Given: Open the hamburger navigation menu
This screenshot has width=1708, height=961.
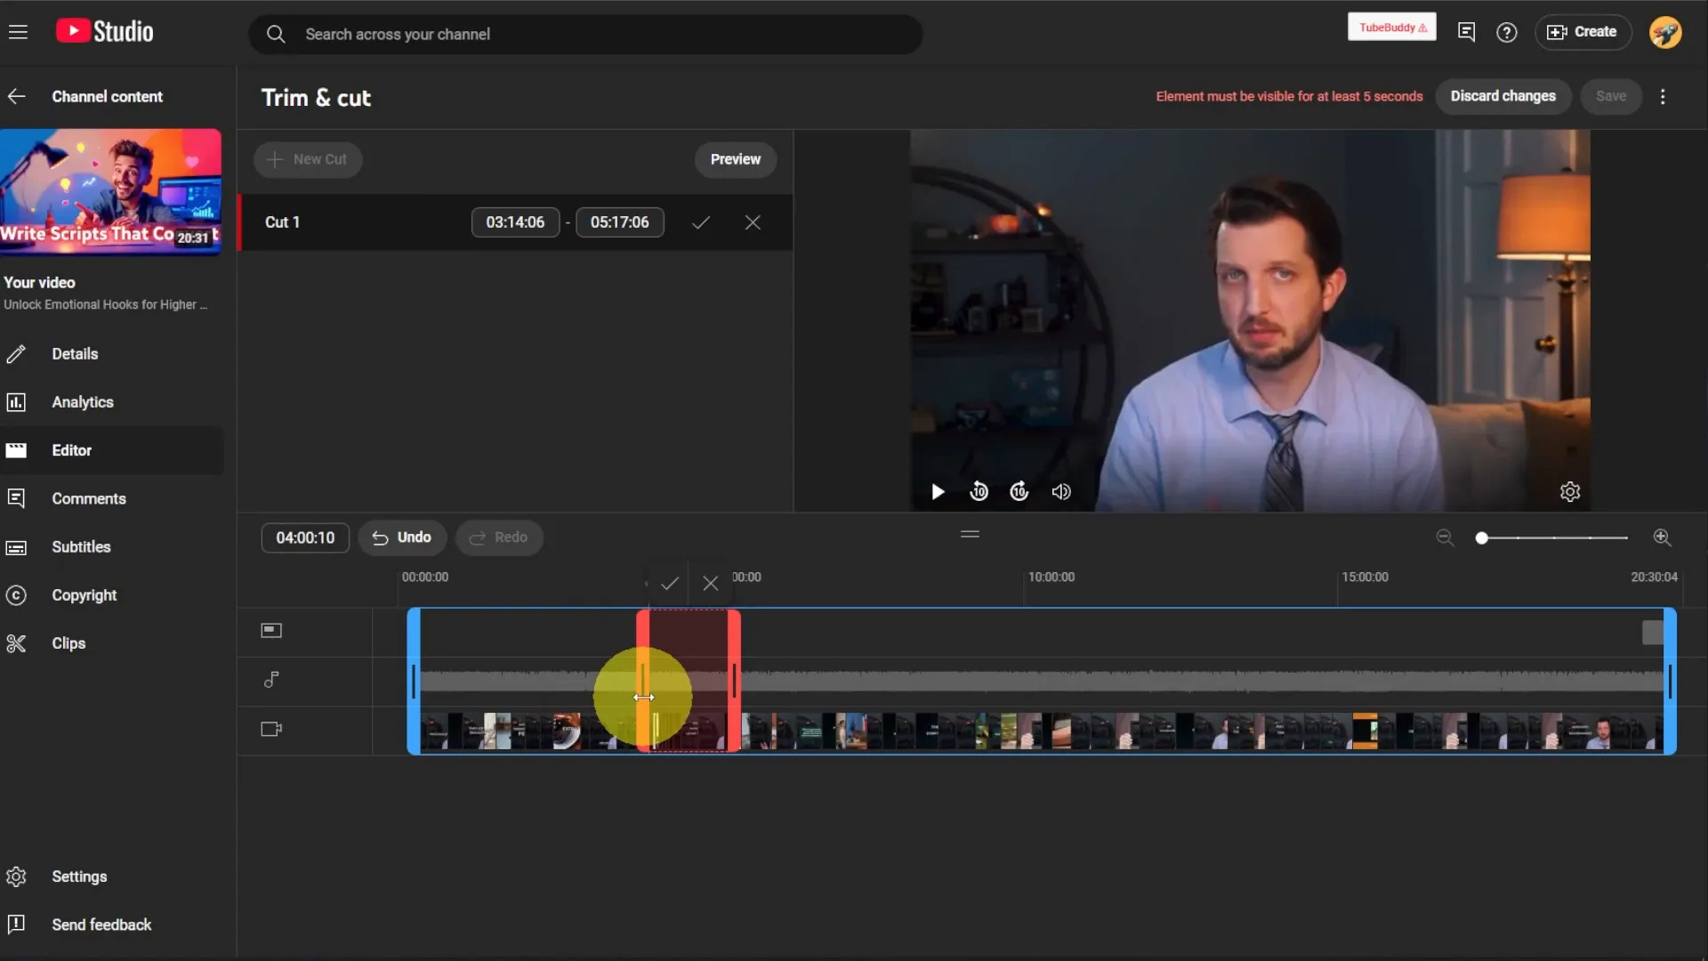Looking at the screenshot, I should (x=18, y=32).
